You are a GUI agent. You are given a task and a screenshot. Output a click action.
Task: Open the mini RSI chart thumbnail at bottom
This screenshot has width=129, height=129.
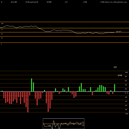tap(64, 124)
